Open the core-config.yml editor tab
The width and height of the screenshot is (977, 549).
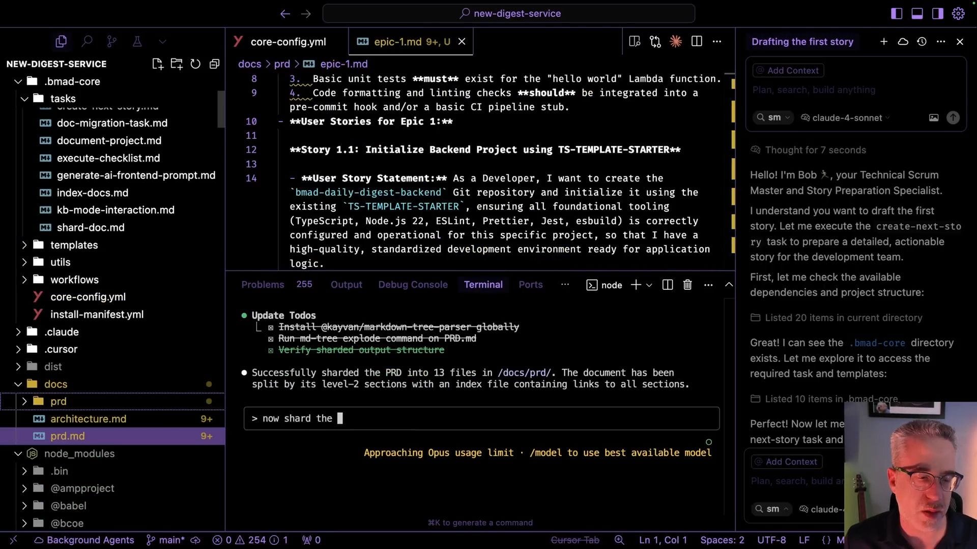tap(288, 42)
